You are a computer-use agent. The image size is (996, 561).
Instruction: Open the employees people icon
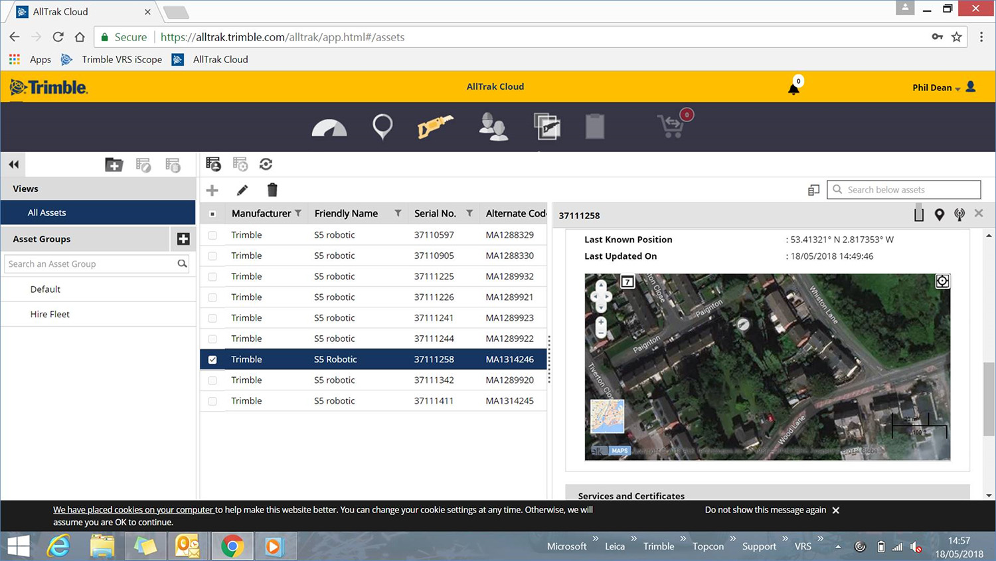click(493, 127)
